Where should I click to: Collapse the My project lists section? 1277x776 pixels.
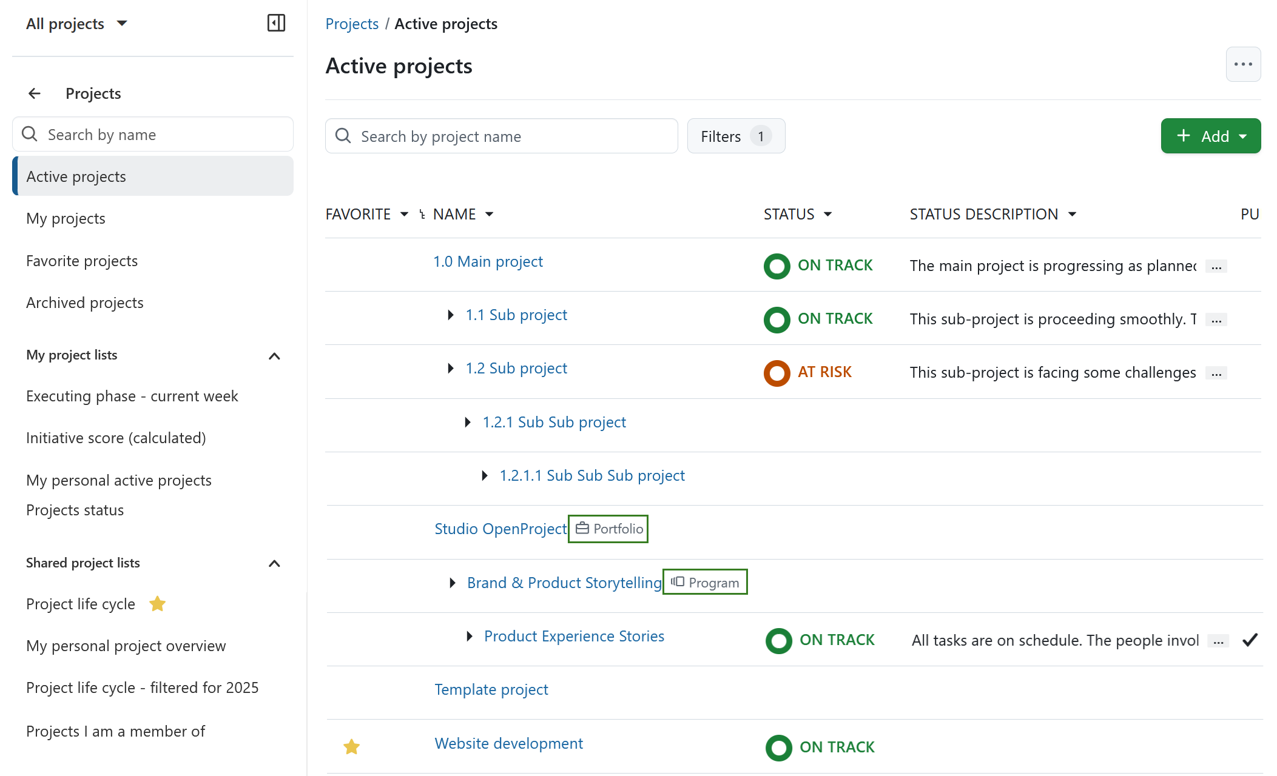click(274, 356)
